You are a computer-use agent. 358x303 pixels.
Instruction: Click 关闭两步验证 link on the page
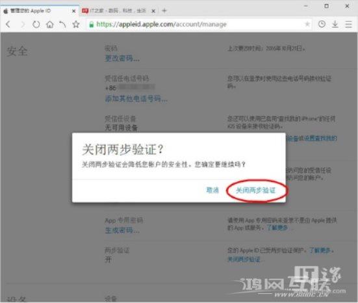click(244, 259)
